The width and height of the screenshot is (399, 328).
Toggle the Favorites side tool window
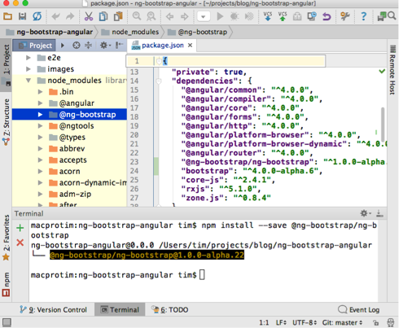(6, 238)
